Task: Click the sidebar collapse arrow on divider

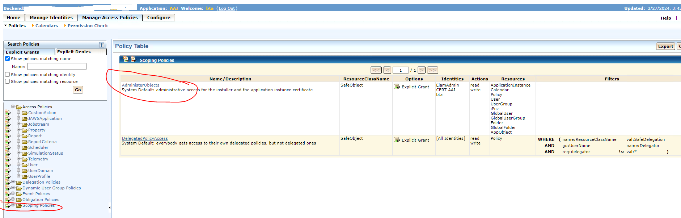Action: pyautogui.click(x=110, y=207)
